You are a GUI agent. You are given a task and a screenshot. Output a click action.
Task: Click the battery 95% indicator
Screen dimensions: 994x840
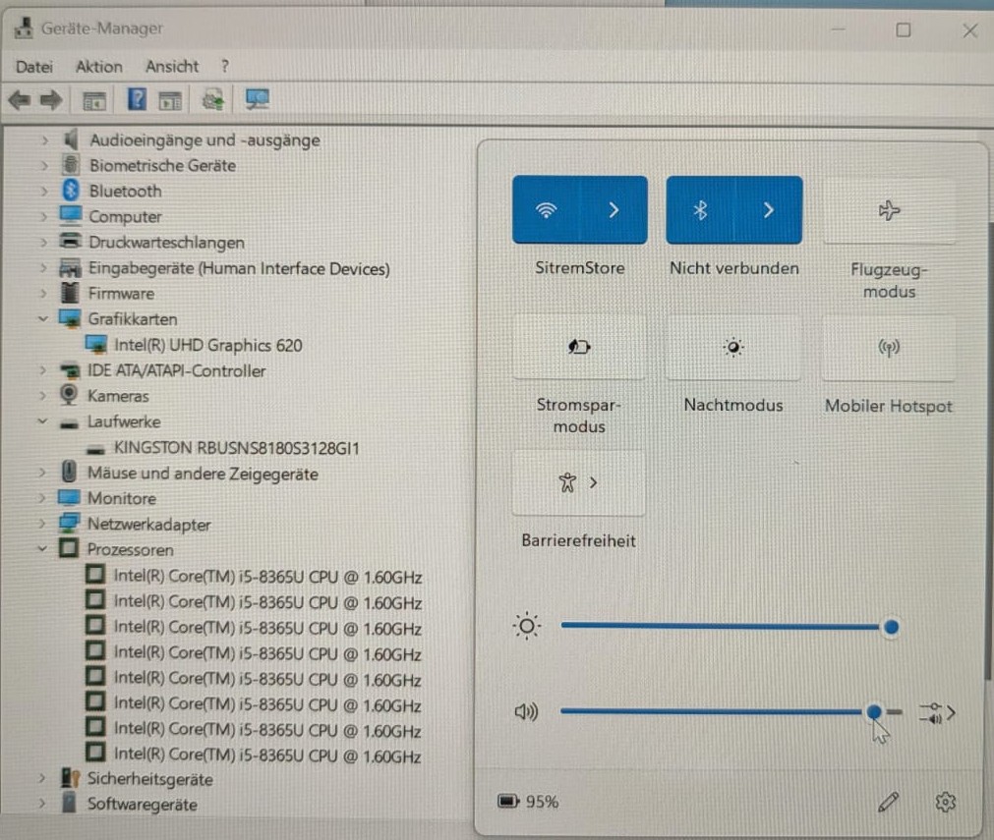527,802
